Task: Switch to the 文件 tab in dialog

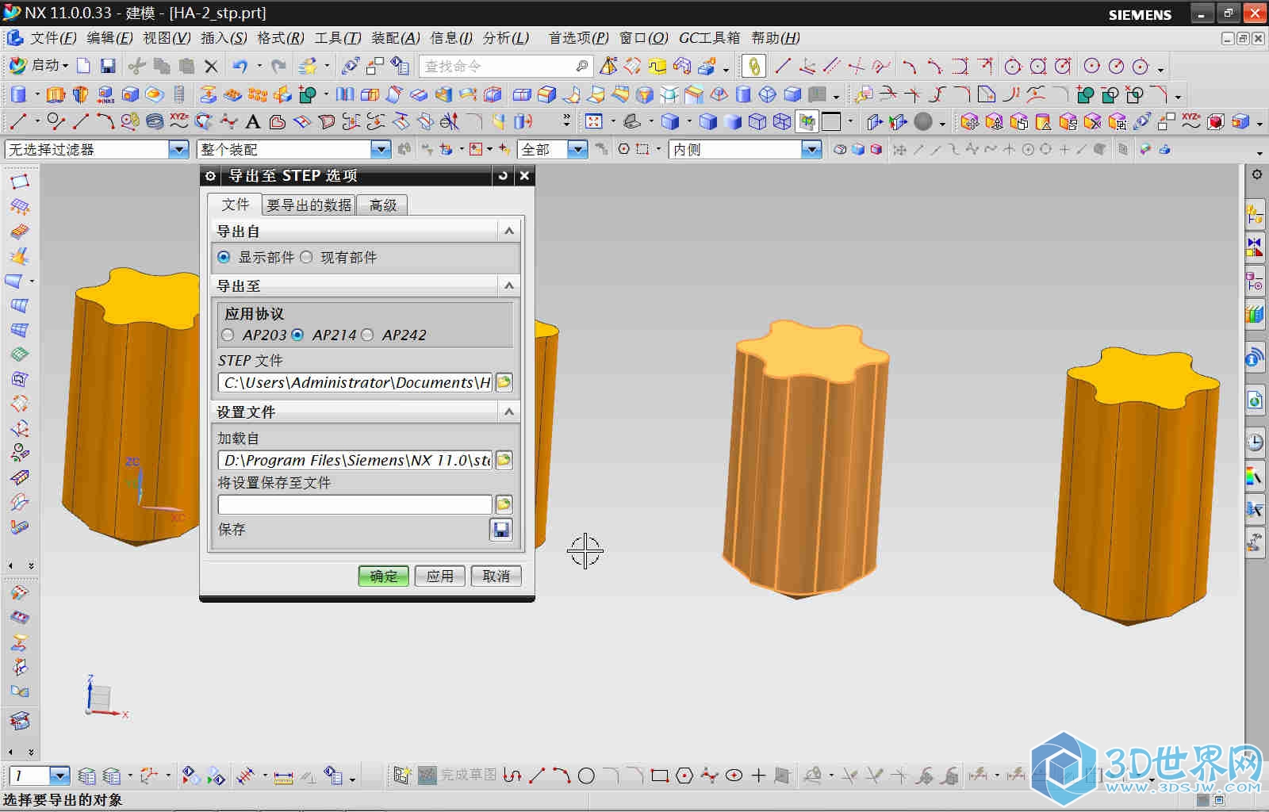Action: click(x=235, y=204)
